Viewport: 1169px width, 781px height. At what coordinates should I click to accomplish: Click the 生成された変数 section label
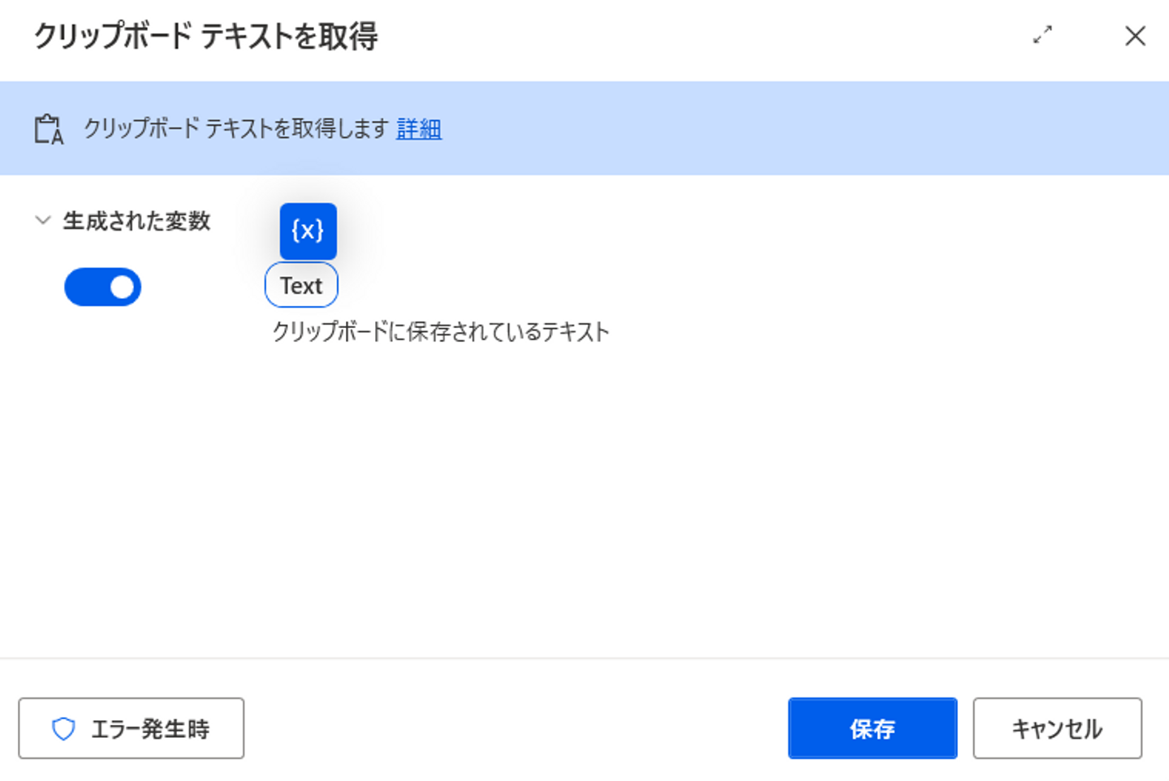tap(136, 221)
